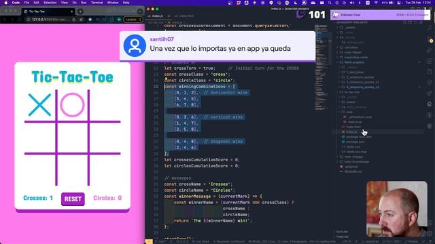435x244 pixels.
Task: Collapse the tic-tac-toe folder
Action: pos(351,92)
